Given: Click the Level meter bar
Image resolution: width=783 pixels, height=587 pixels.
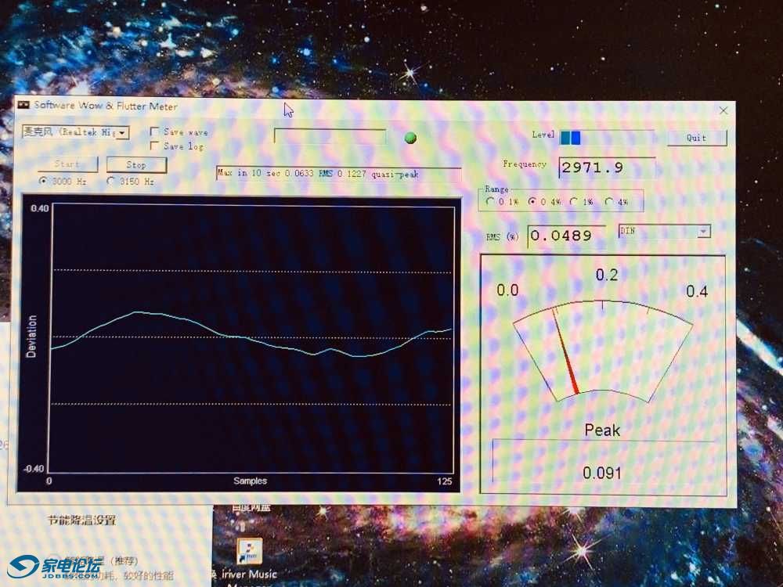Looking at the screenshot, I should click(x=606, y=138).
